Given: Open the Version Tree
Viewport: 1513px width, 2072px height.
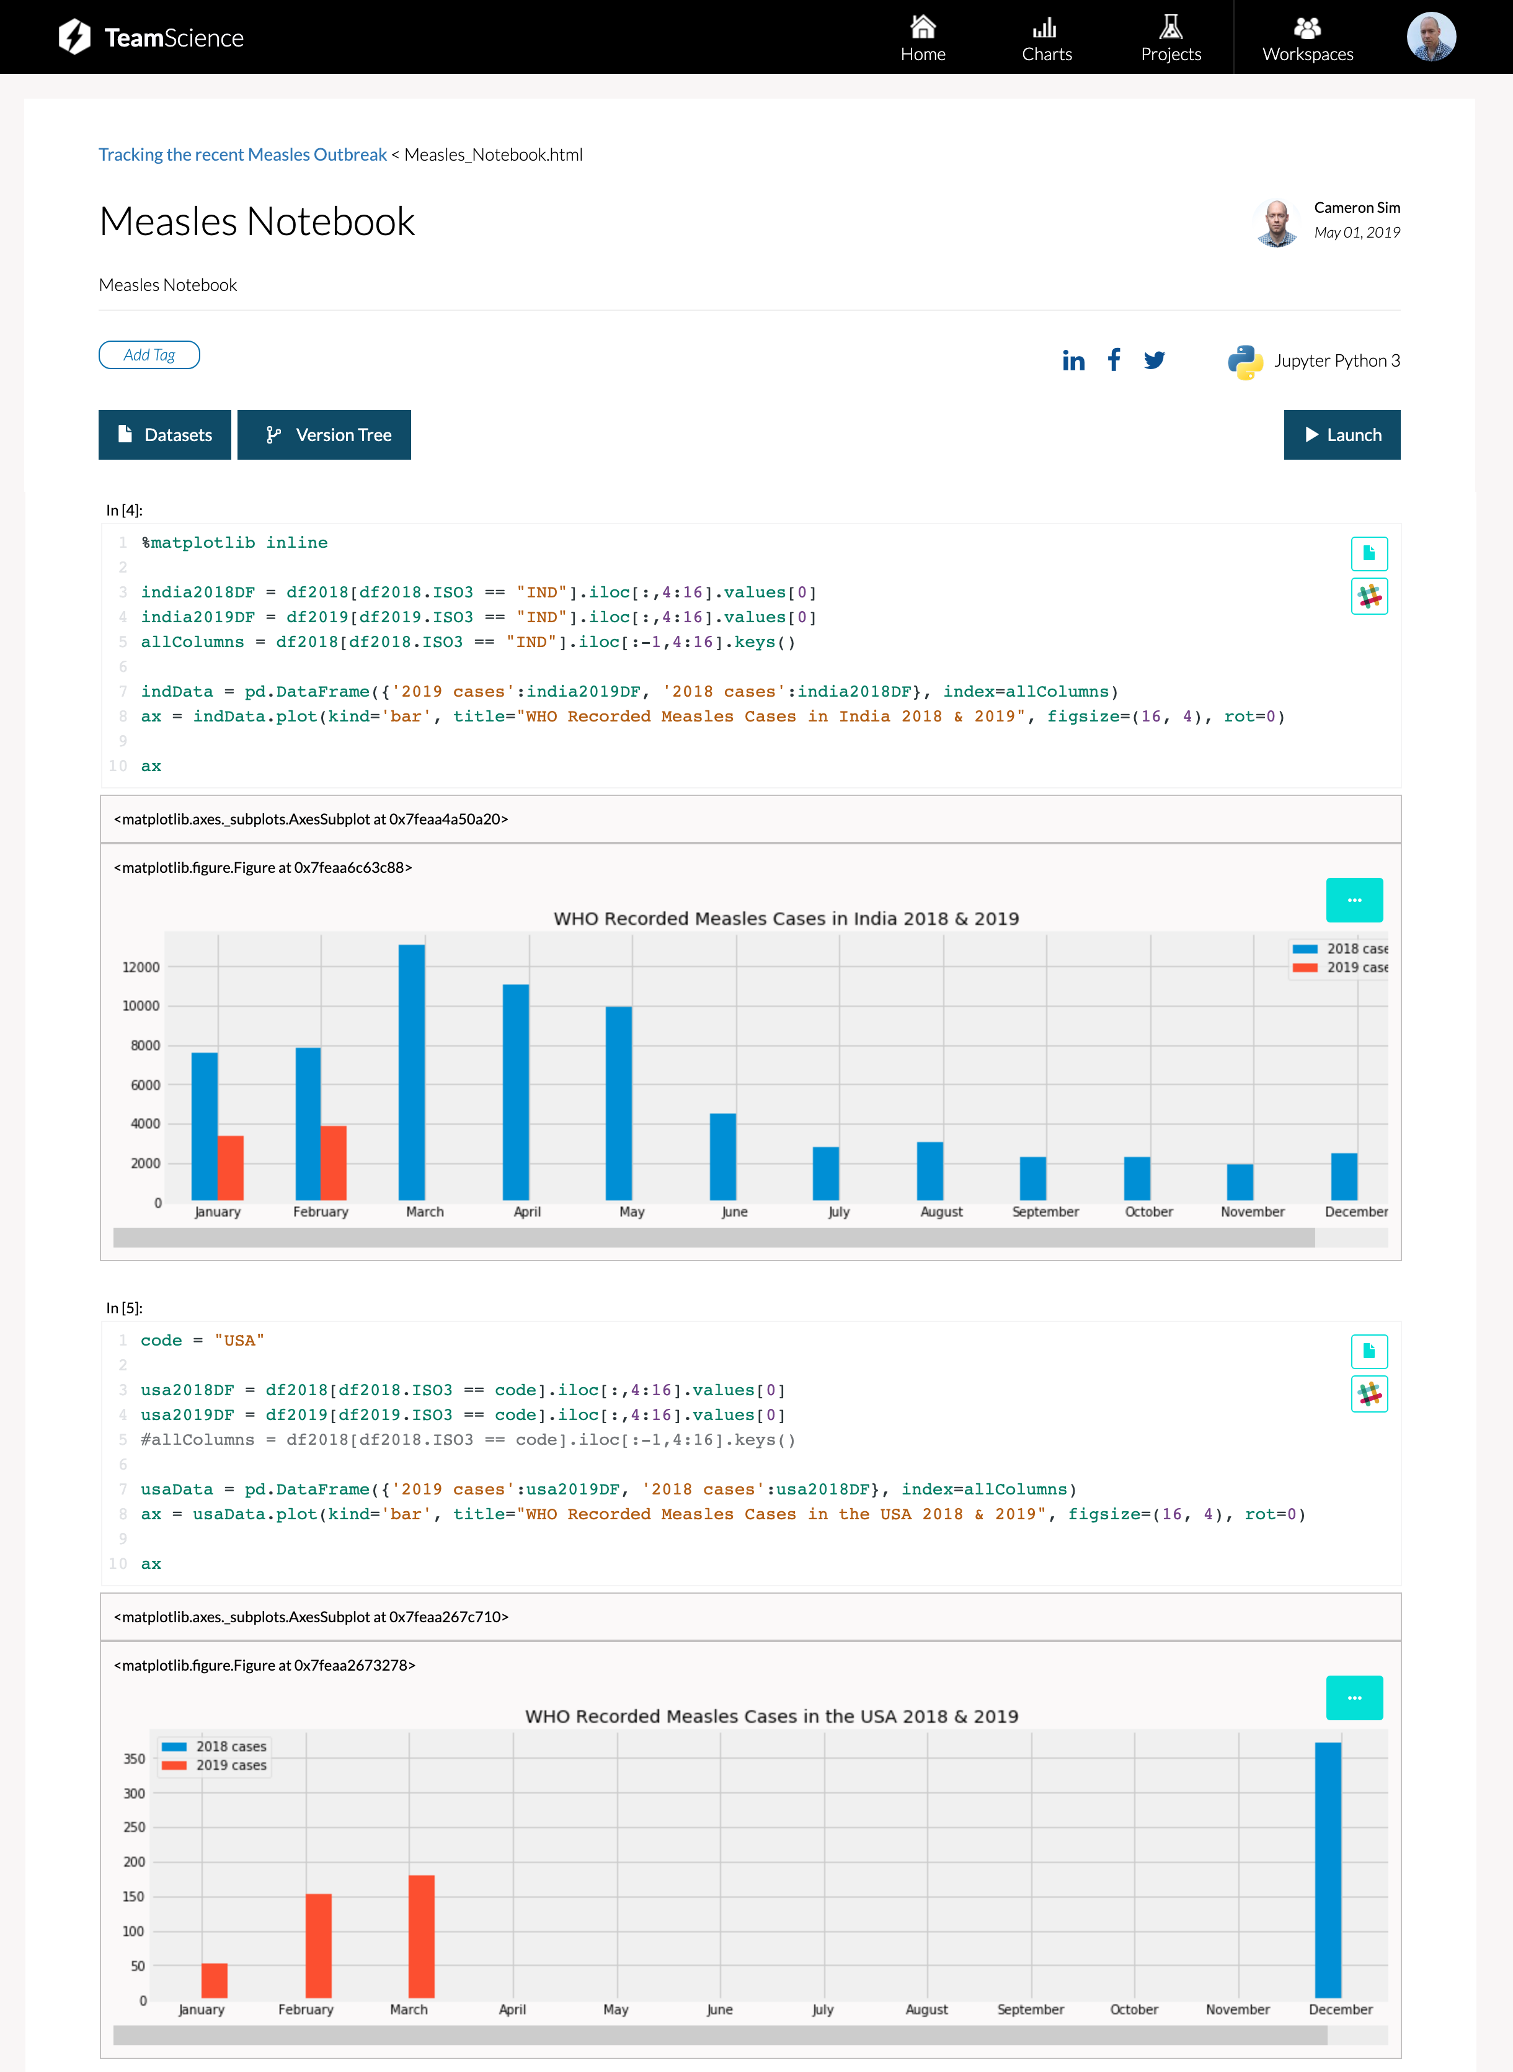Looking at the screenshot, I should coord(324,434).
